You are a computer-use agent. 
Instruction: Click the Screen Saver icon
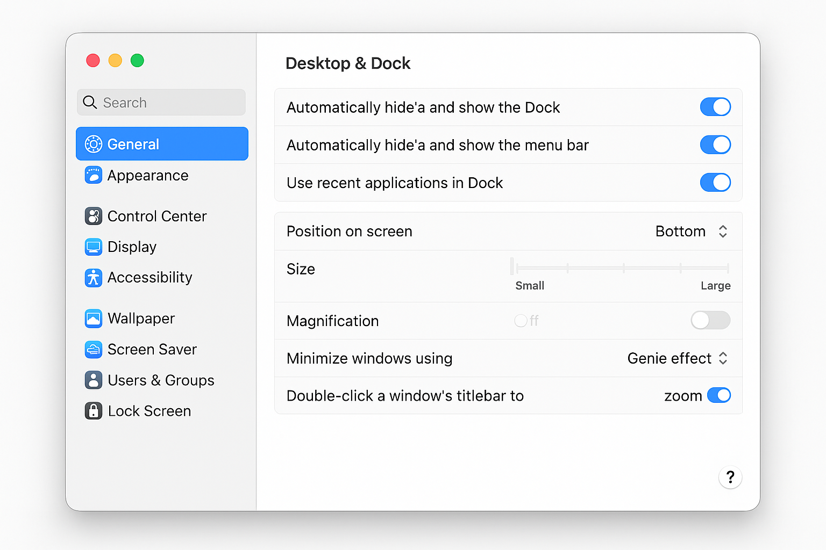tap(93, 350)
